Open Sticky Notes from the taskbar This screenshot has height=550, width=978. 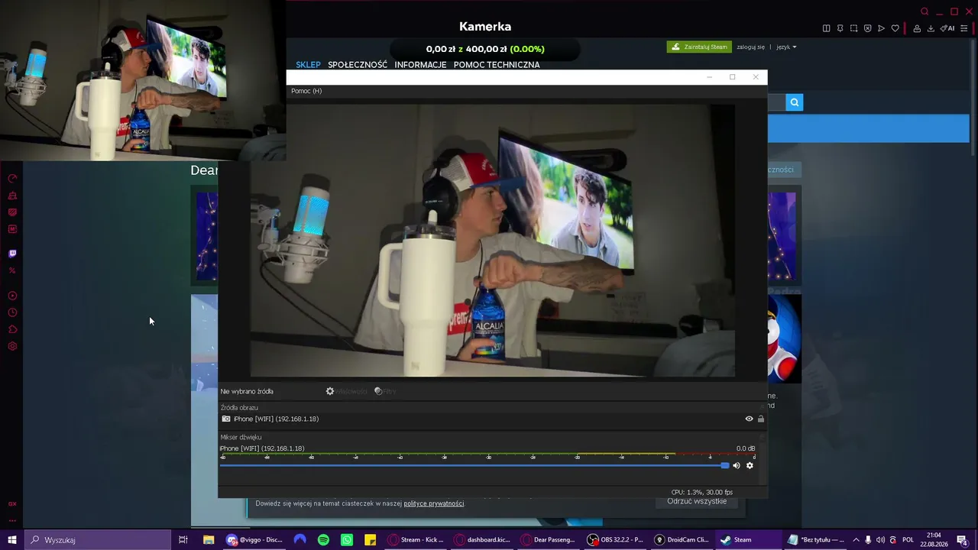pos(370,540)
